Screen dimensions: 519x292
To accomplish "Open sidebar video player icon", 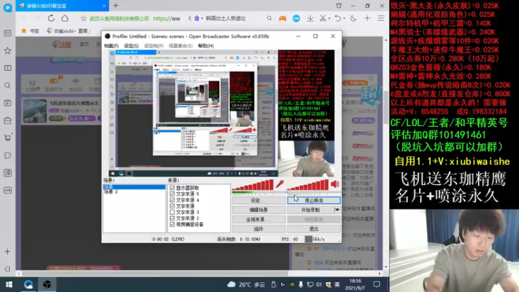I will [x=7, y=103].
